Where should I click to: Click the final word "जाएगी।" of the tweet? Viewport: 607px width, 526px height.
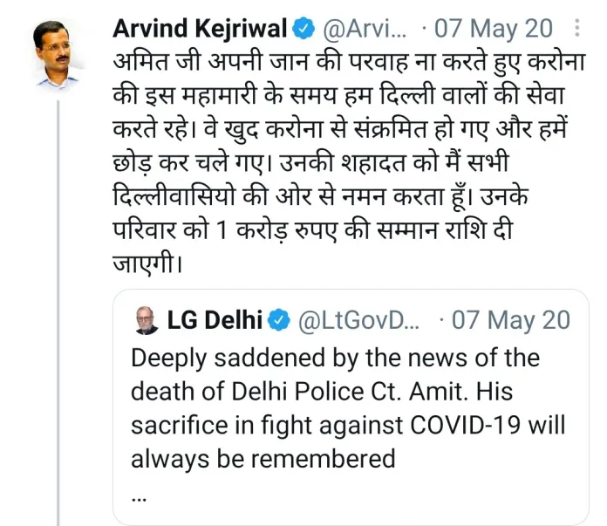coord(148,261)
